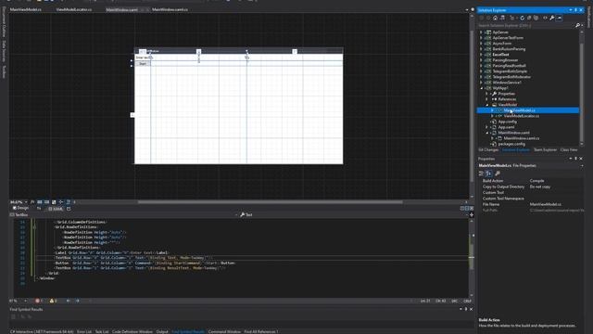Open the Git Changes tab
The height and width of the screenshot is (334, 593).
click(488, 150)
